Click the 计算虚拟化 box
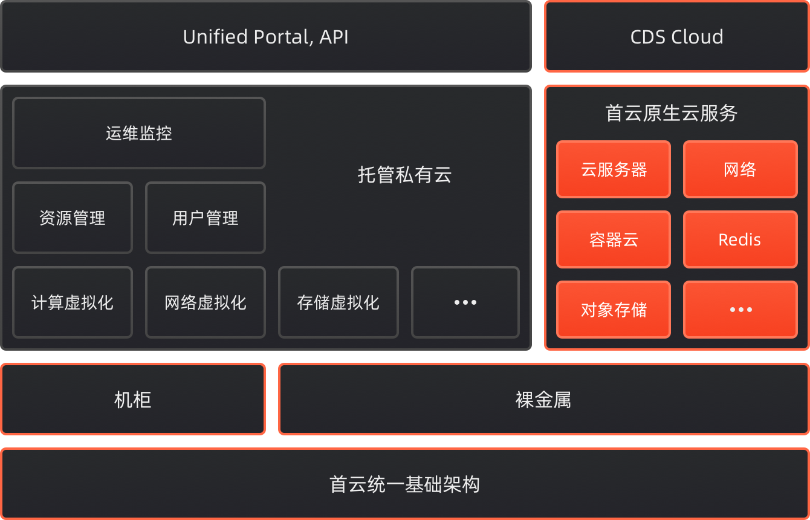Screen dimensions: 810x520 73,302
